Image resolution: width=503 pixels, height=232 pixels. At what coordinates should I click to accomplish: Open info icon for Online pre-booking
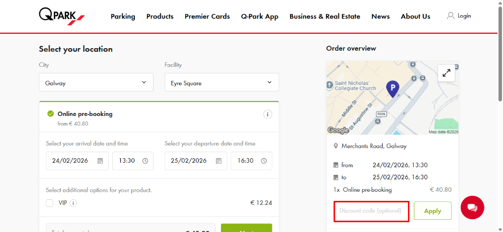[267, 114]
